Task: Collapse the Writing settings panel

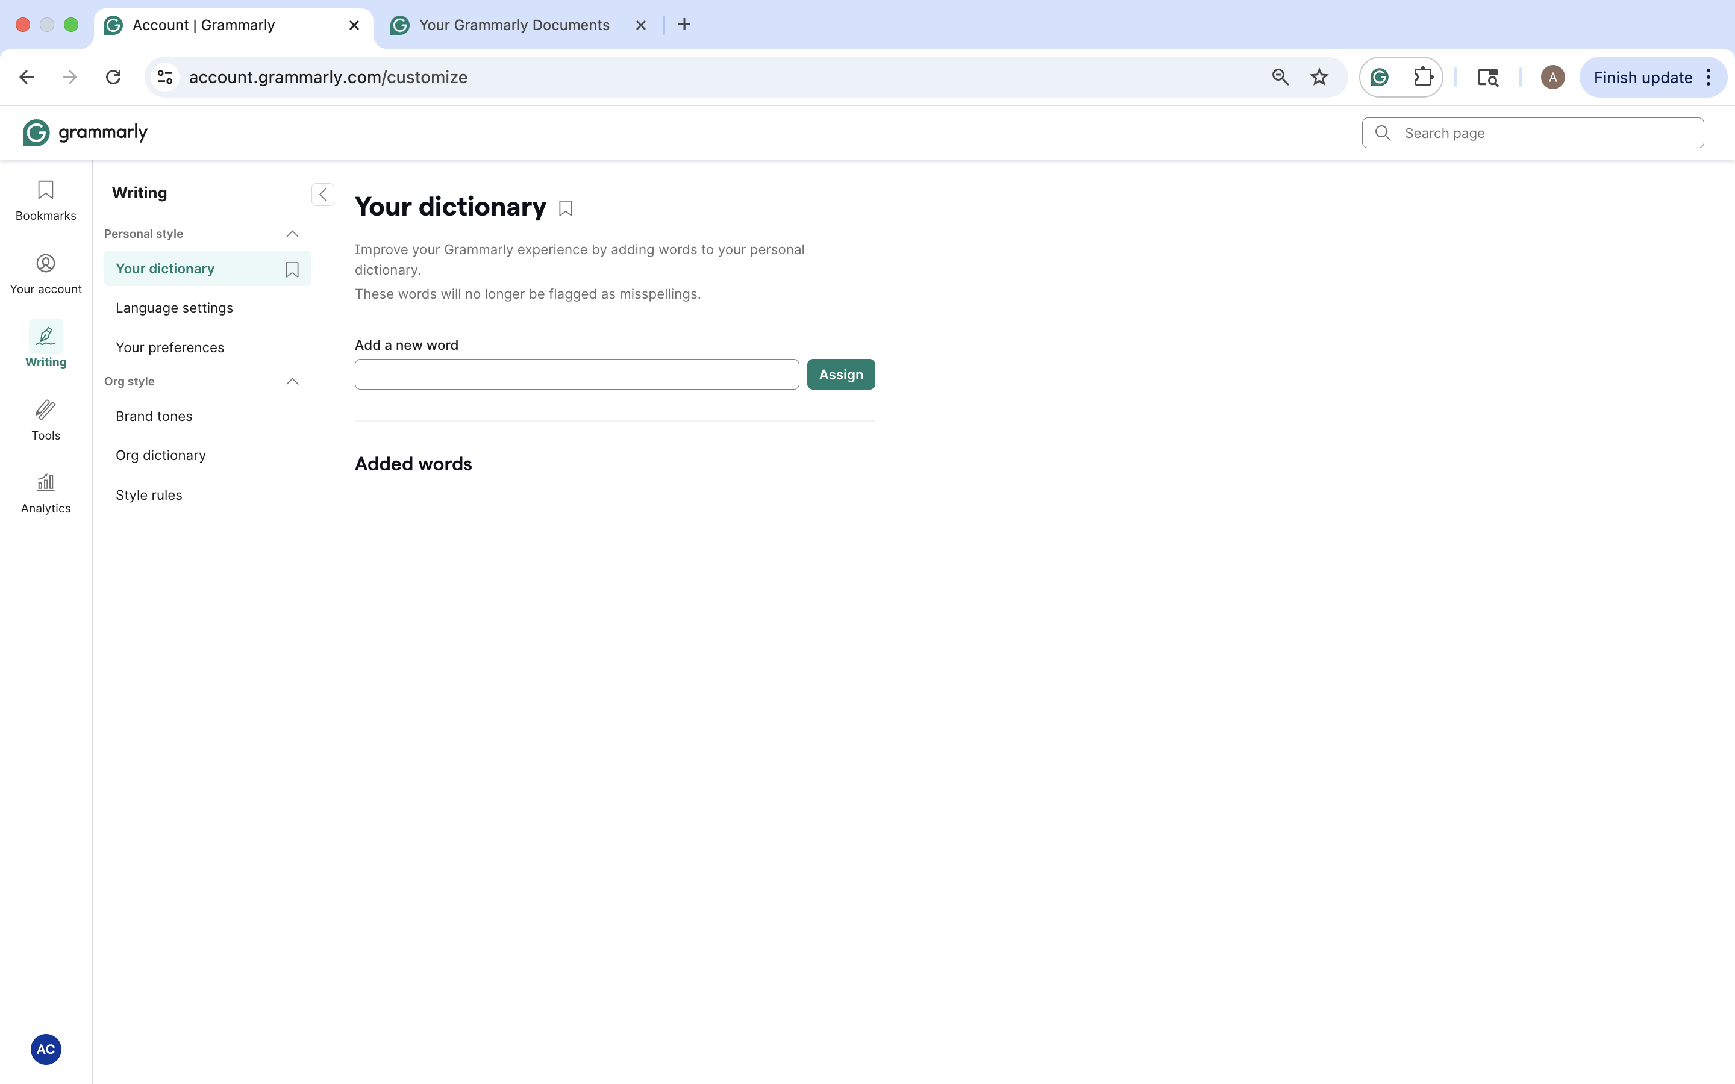Action: (x=323, y=195)
